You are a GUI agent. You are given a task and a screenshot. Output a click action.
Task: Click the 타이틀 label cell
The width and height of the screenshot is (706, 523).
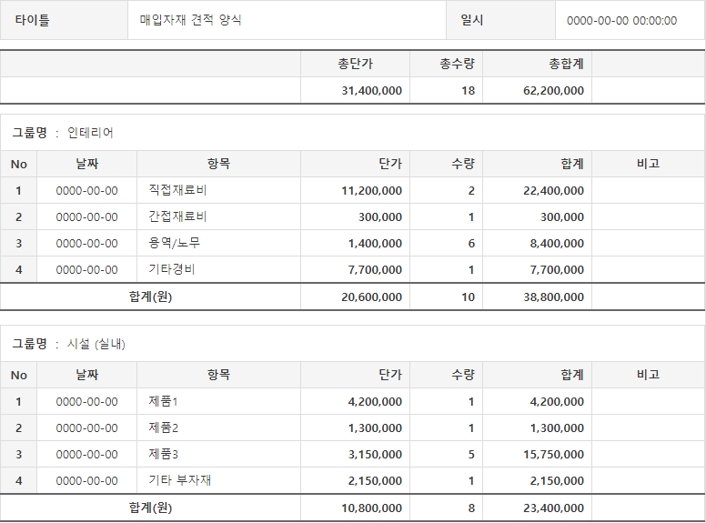coord(64,20)
